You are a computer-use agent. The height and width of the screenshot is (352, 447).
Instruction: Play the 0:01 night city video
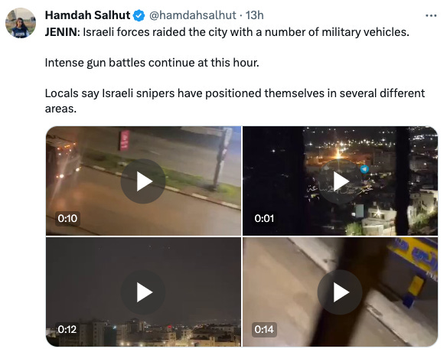340,181
